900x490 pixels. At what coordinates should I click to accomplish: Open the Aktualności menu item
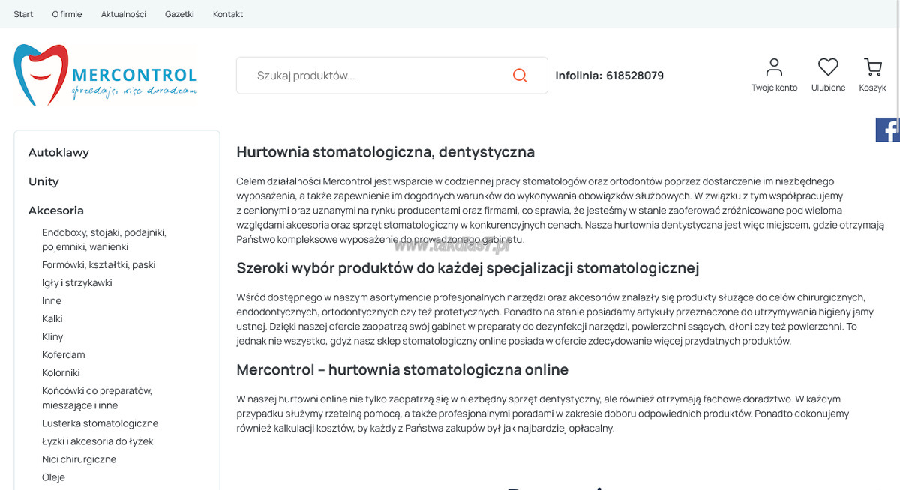click(x=124, y=14)
